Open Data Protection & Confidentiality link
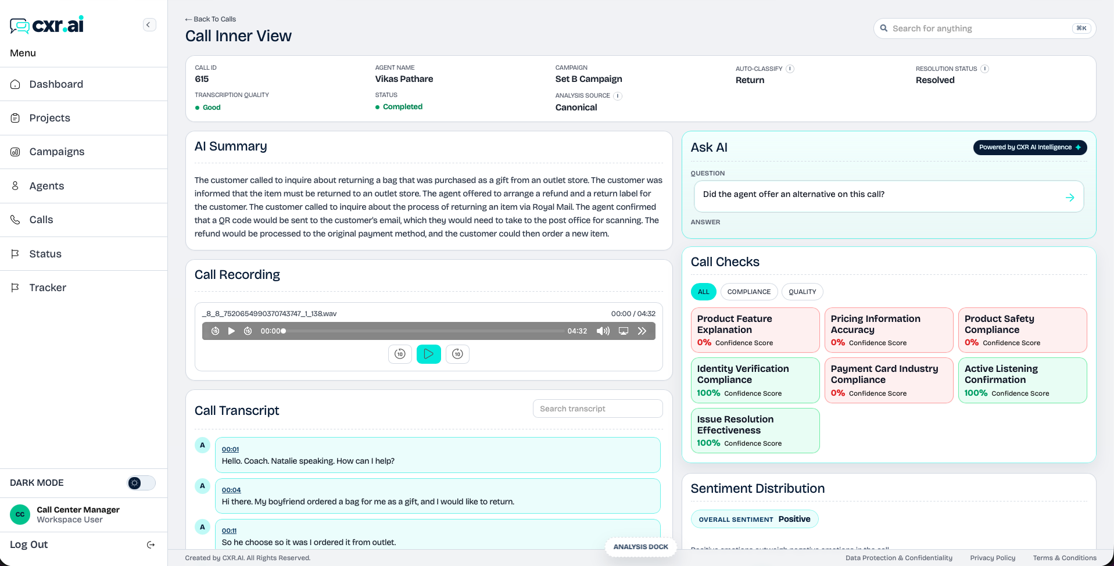1114x566 pixels. (x=899, y=558)
